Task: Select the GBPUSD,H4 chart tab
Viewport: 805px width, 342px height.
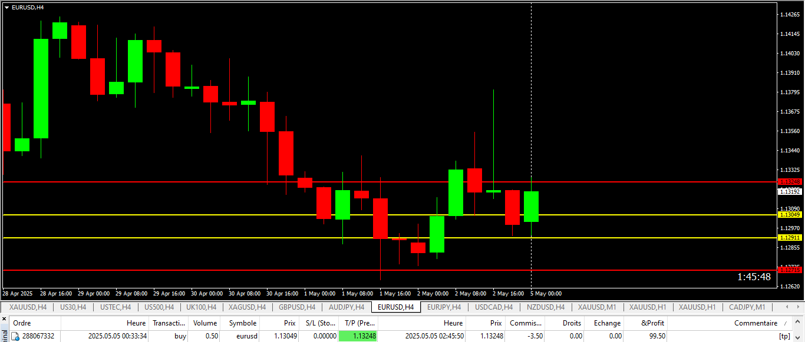Action: [x=297, y=307]
